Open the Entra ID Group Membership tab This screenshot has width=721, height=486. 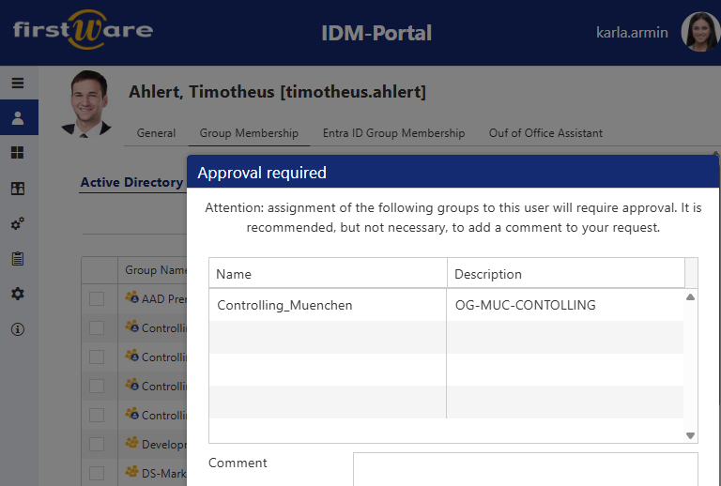[393, 133]
